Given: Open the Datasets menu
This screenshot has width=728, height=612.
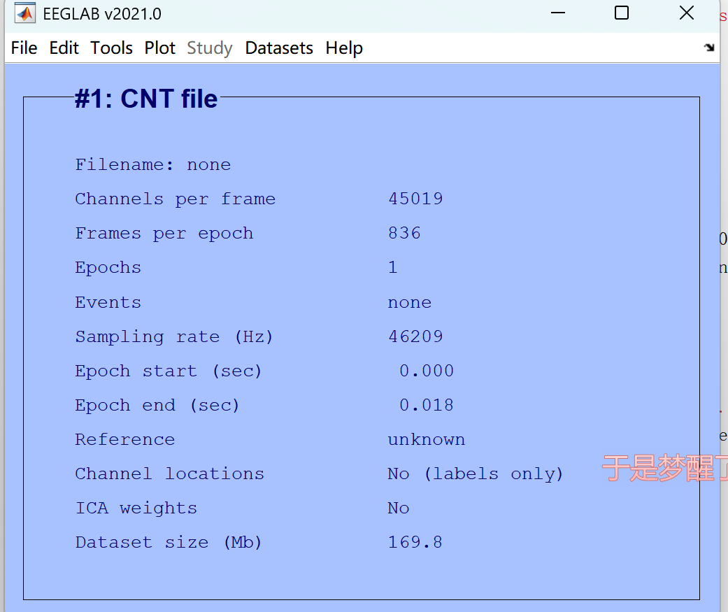Looking at the screenshot, I should pos(279,48).
